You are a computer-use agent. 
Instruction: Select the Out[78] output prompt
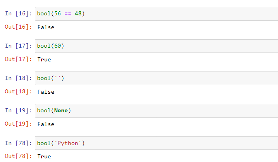pos(18,156)
